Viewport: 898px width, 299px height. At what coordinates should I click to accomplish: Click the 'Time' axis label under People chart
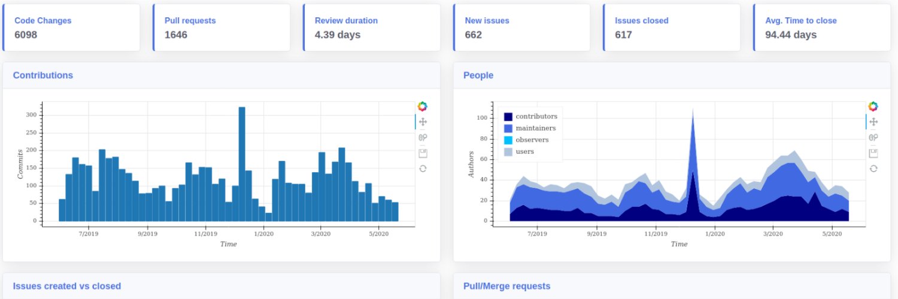679,244
